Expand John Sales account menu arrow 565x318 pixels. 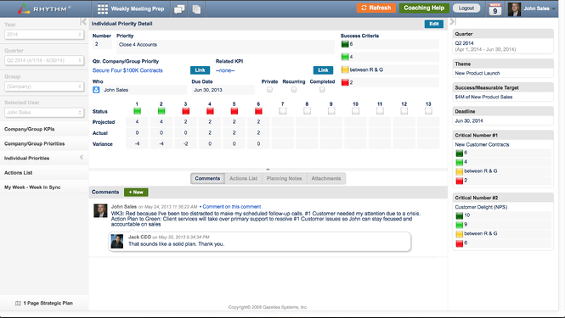pyautogui.click(x=554, y=9)
